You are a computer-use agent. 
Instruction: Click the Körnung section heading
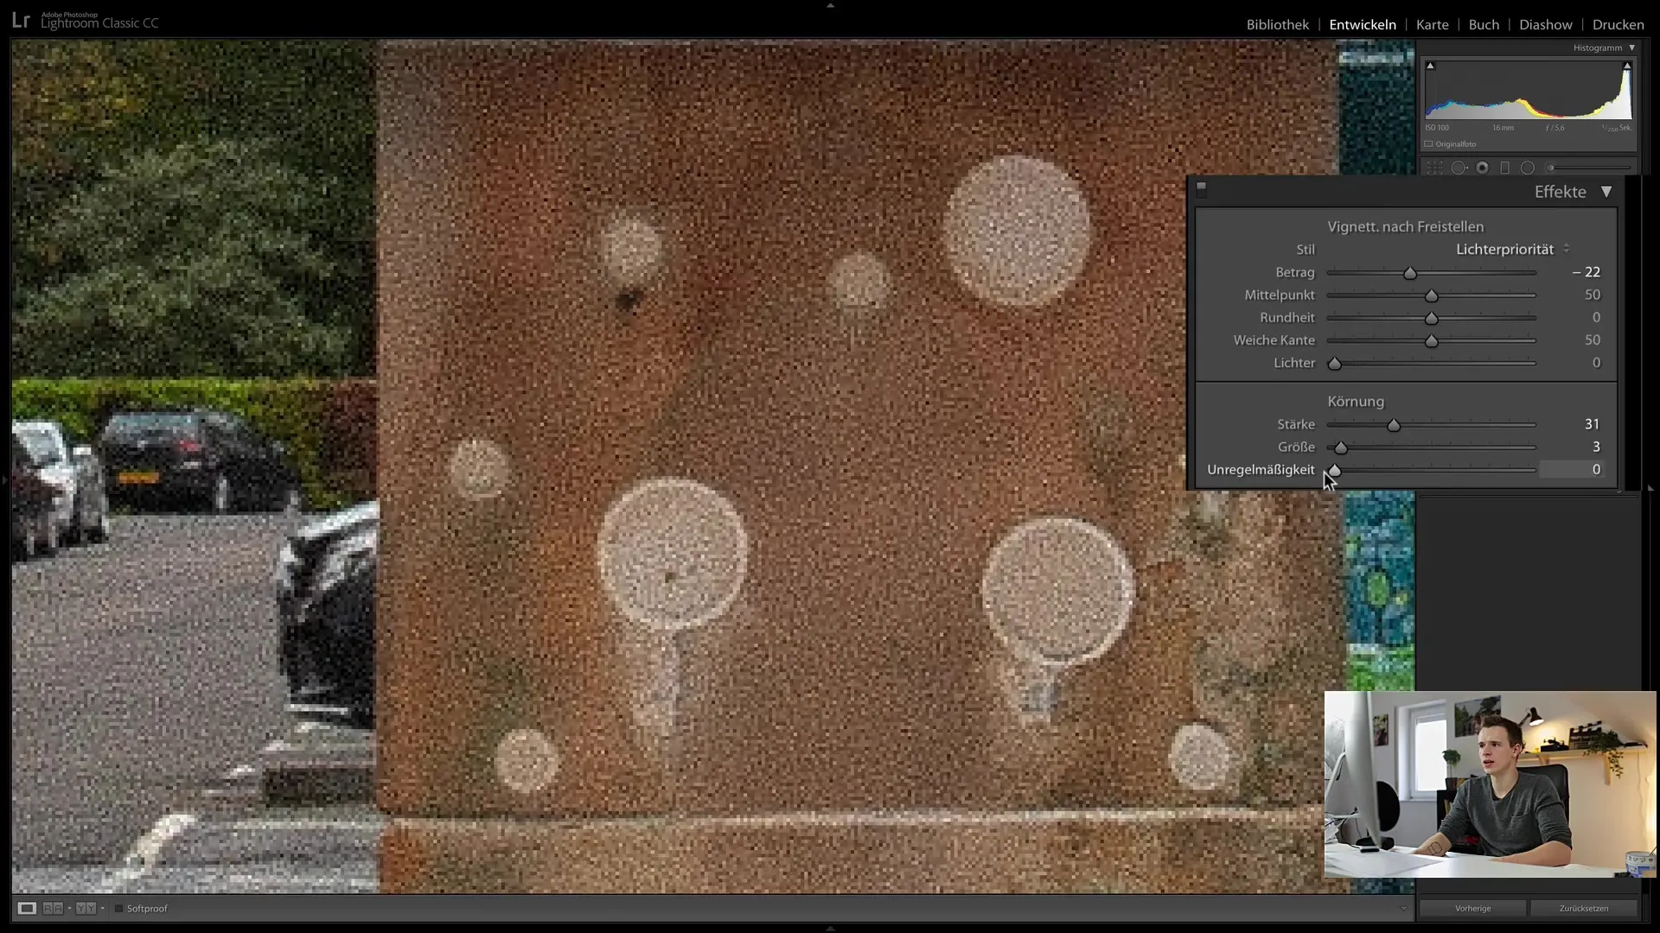pos(1356,402)
